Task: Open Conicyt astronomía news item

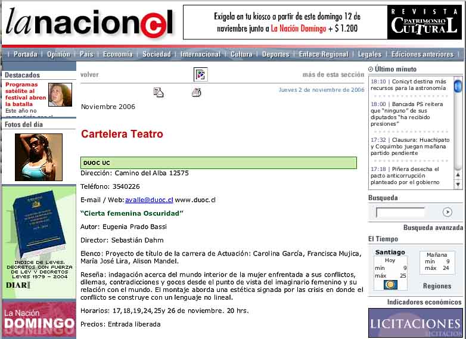Action: [x=409, y=85]
